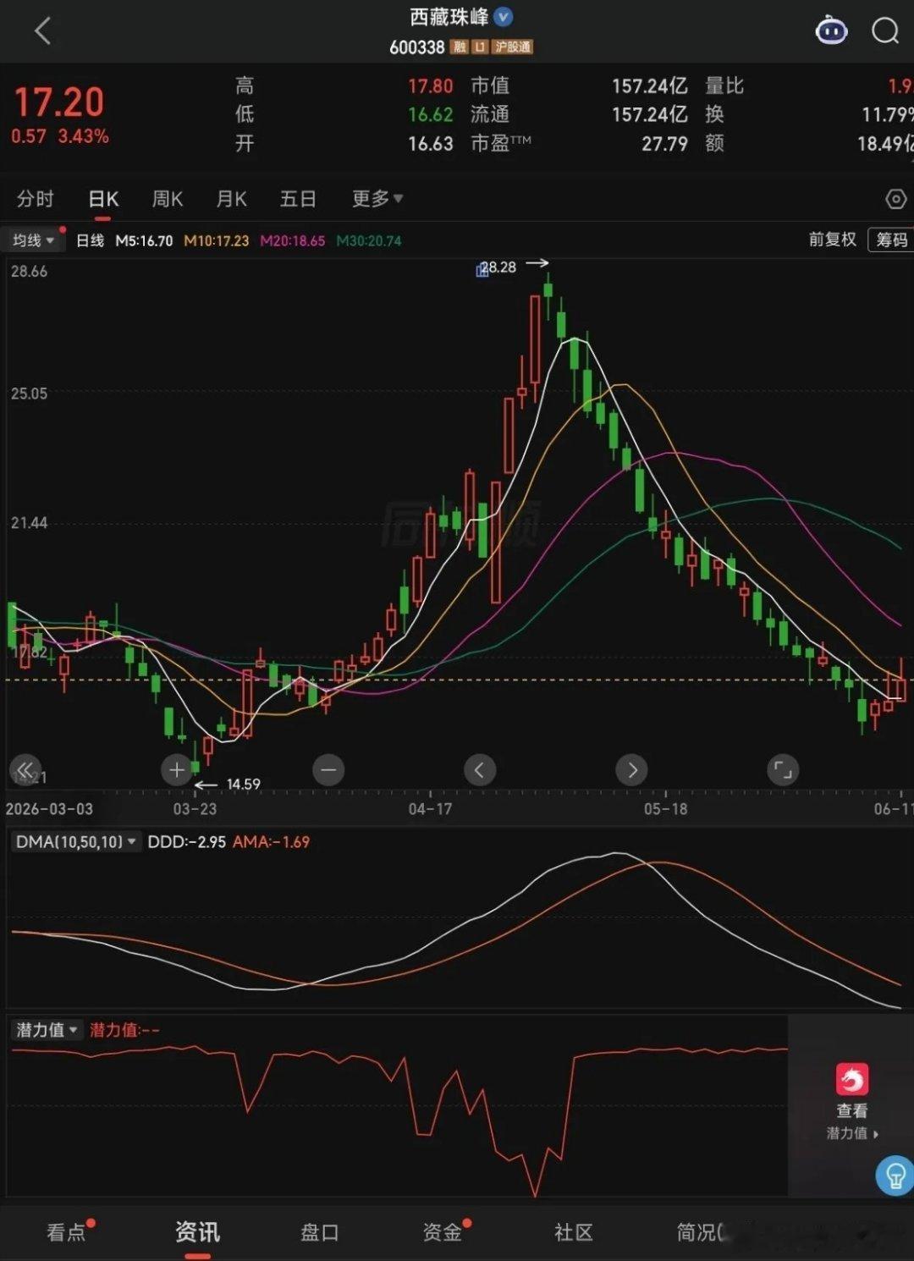Screen dimensions: 914x1261
Task: Tap the 高 17.80 daily high value
Action: pos(431,85)
